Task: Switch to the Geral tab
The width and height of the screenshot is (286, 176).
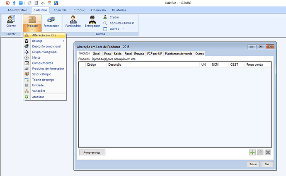Action: 96,54
